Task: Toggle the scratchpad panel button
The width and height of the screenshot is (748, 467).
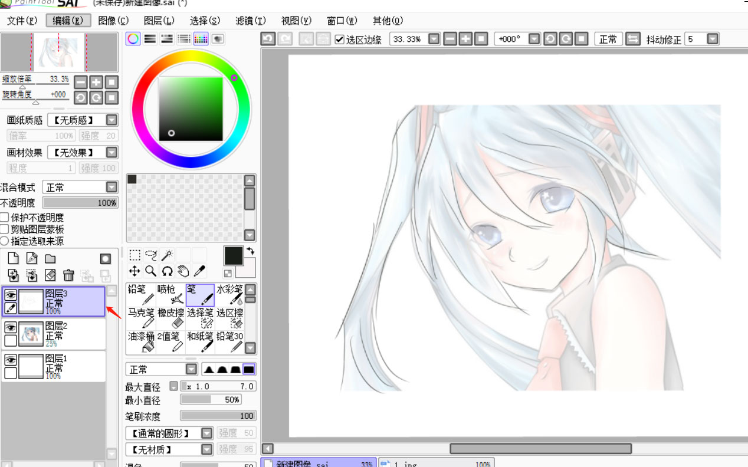Action: [218, 39]
